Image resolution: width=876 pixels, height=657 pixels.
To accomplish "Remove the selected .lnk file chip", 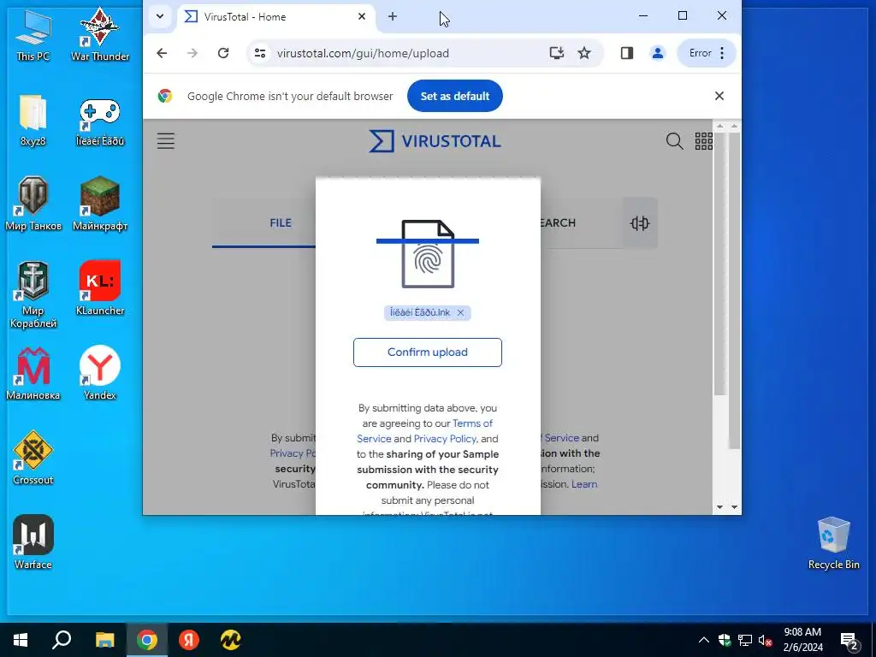I will pyautogui.click(x=460, y=313).
